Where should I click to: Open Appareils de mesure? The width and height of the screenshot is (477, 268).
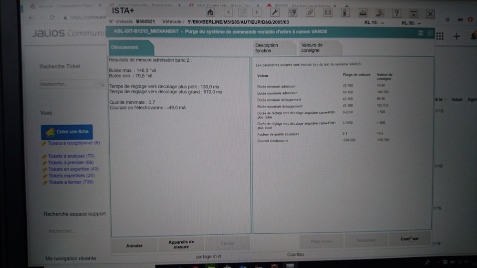tap(181, 244)
